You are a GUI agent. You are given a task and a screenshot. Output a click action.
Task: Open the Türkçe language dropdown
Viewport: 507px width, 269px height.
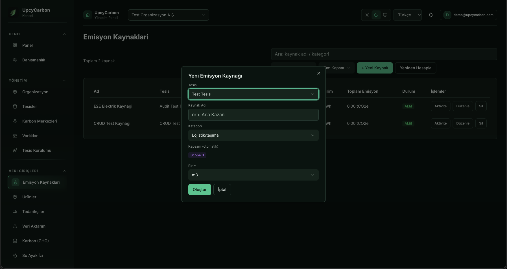(x=408, y=15)
